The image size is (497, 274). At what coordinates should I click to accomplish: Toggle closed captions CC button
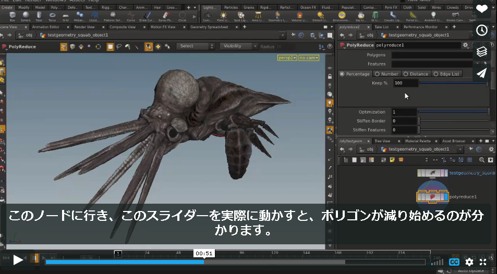[x=454, y=262]
